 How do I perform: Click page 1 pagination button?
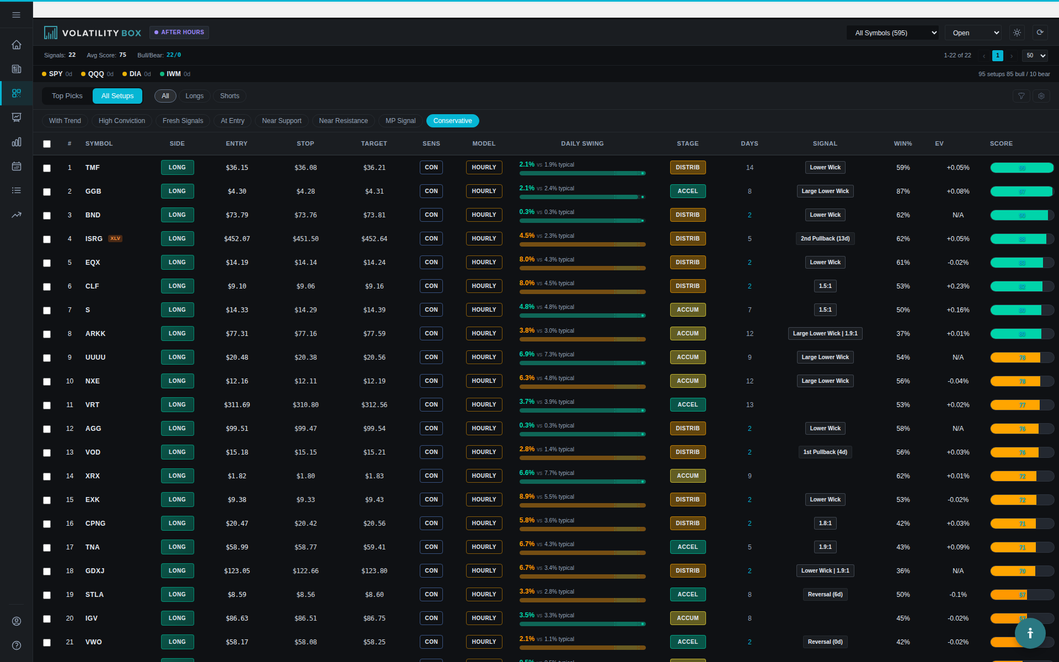click(x=998, y=56)
